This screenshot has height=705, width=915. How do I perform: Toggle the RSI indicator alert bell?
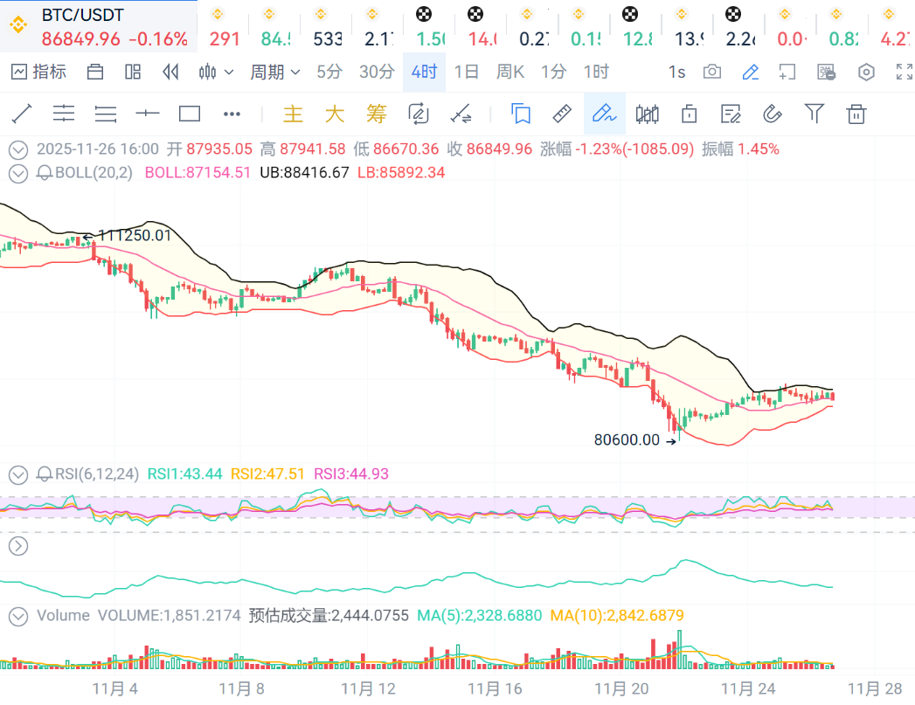[45, 474]
